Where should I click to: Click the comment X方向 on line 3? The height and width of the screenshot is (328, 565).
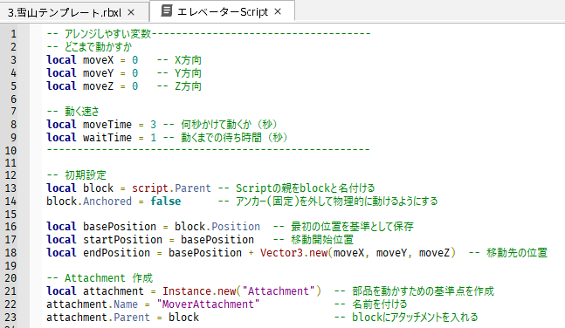[x=188, y=60]
